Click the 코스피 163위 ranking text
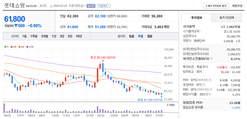The height and width of the screenshot is (119, 247). [x=232, y=32]
